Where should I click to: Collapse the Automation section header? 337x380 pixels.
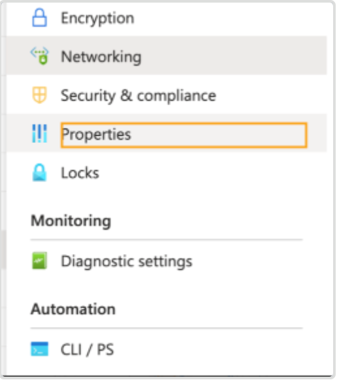(x=73, y=309)
